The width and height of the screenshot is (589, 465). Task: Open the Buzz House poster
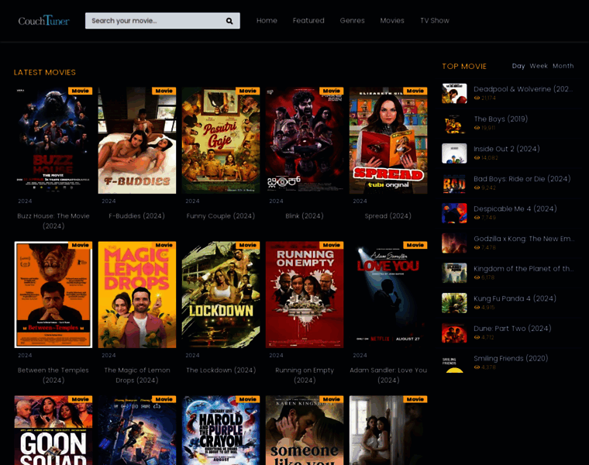(53, 140)
